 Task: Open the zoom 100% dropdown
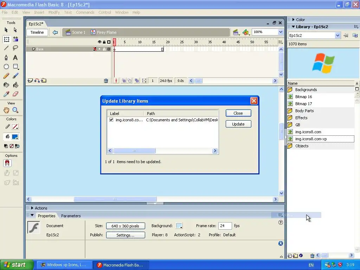pos(281,32)
